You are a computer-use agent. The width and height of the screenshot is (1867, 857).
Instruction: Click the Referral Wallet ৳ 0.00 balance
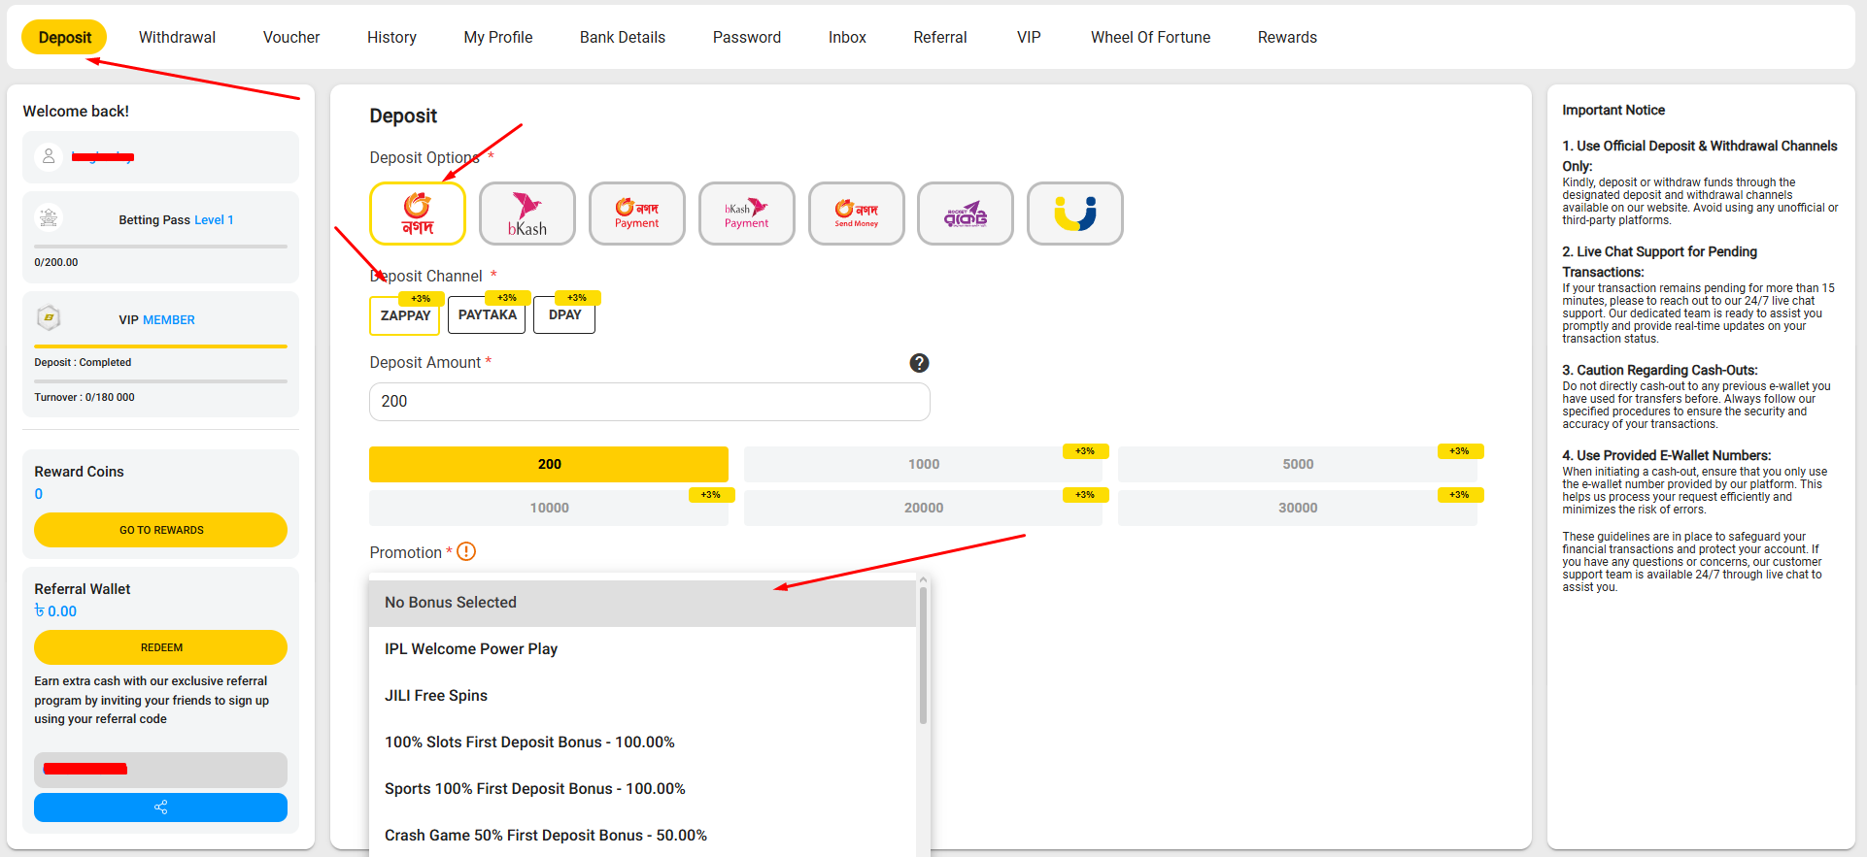click(55, 611)
